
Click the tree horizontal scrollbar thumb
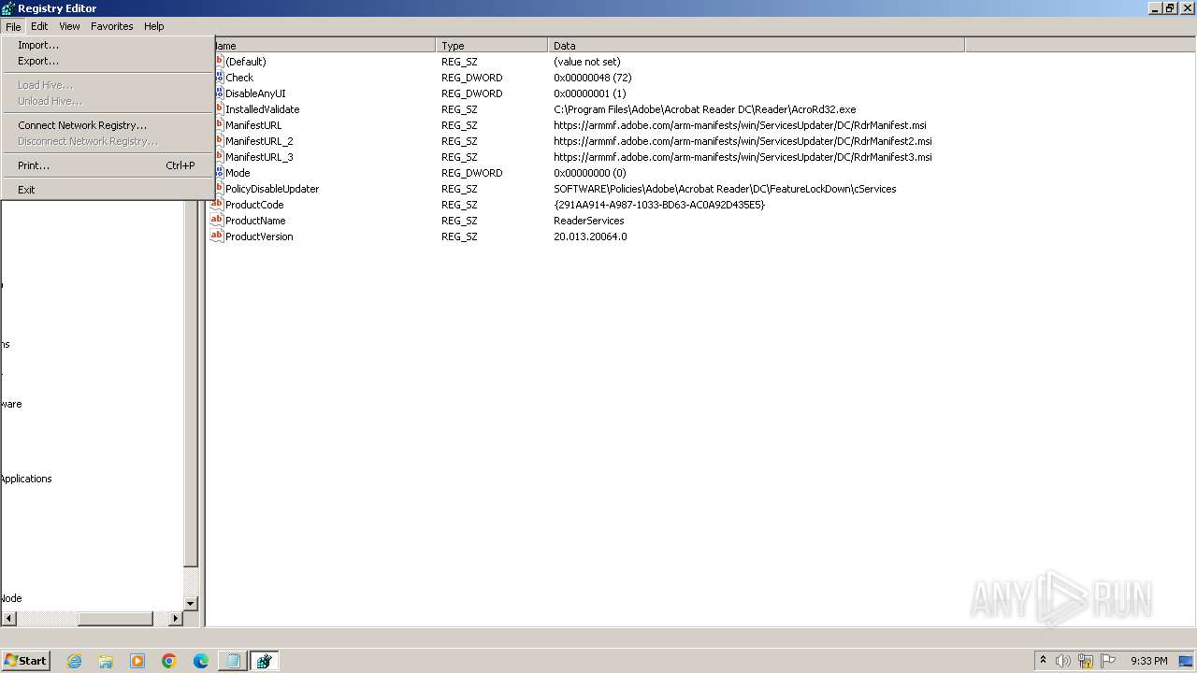[115, 619]
